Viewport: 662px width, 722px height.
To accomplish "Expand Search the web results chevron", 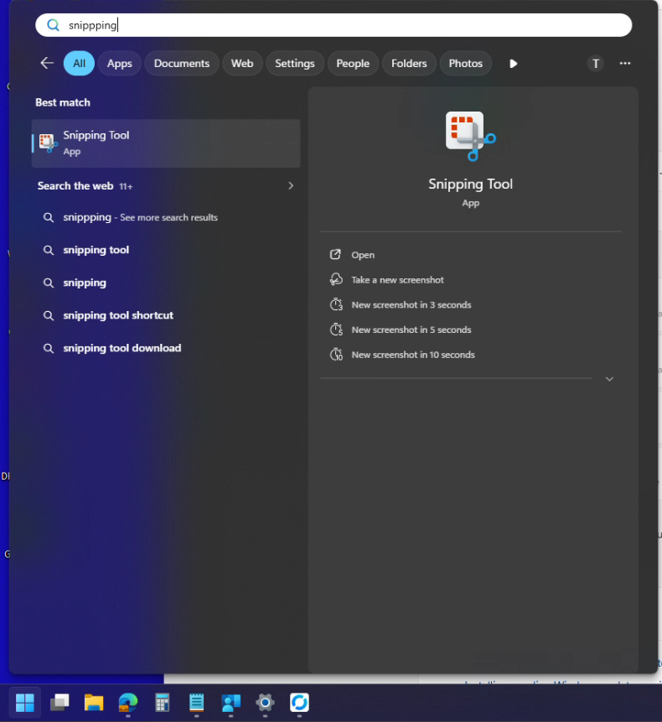I will click(291, 185).
